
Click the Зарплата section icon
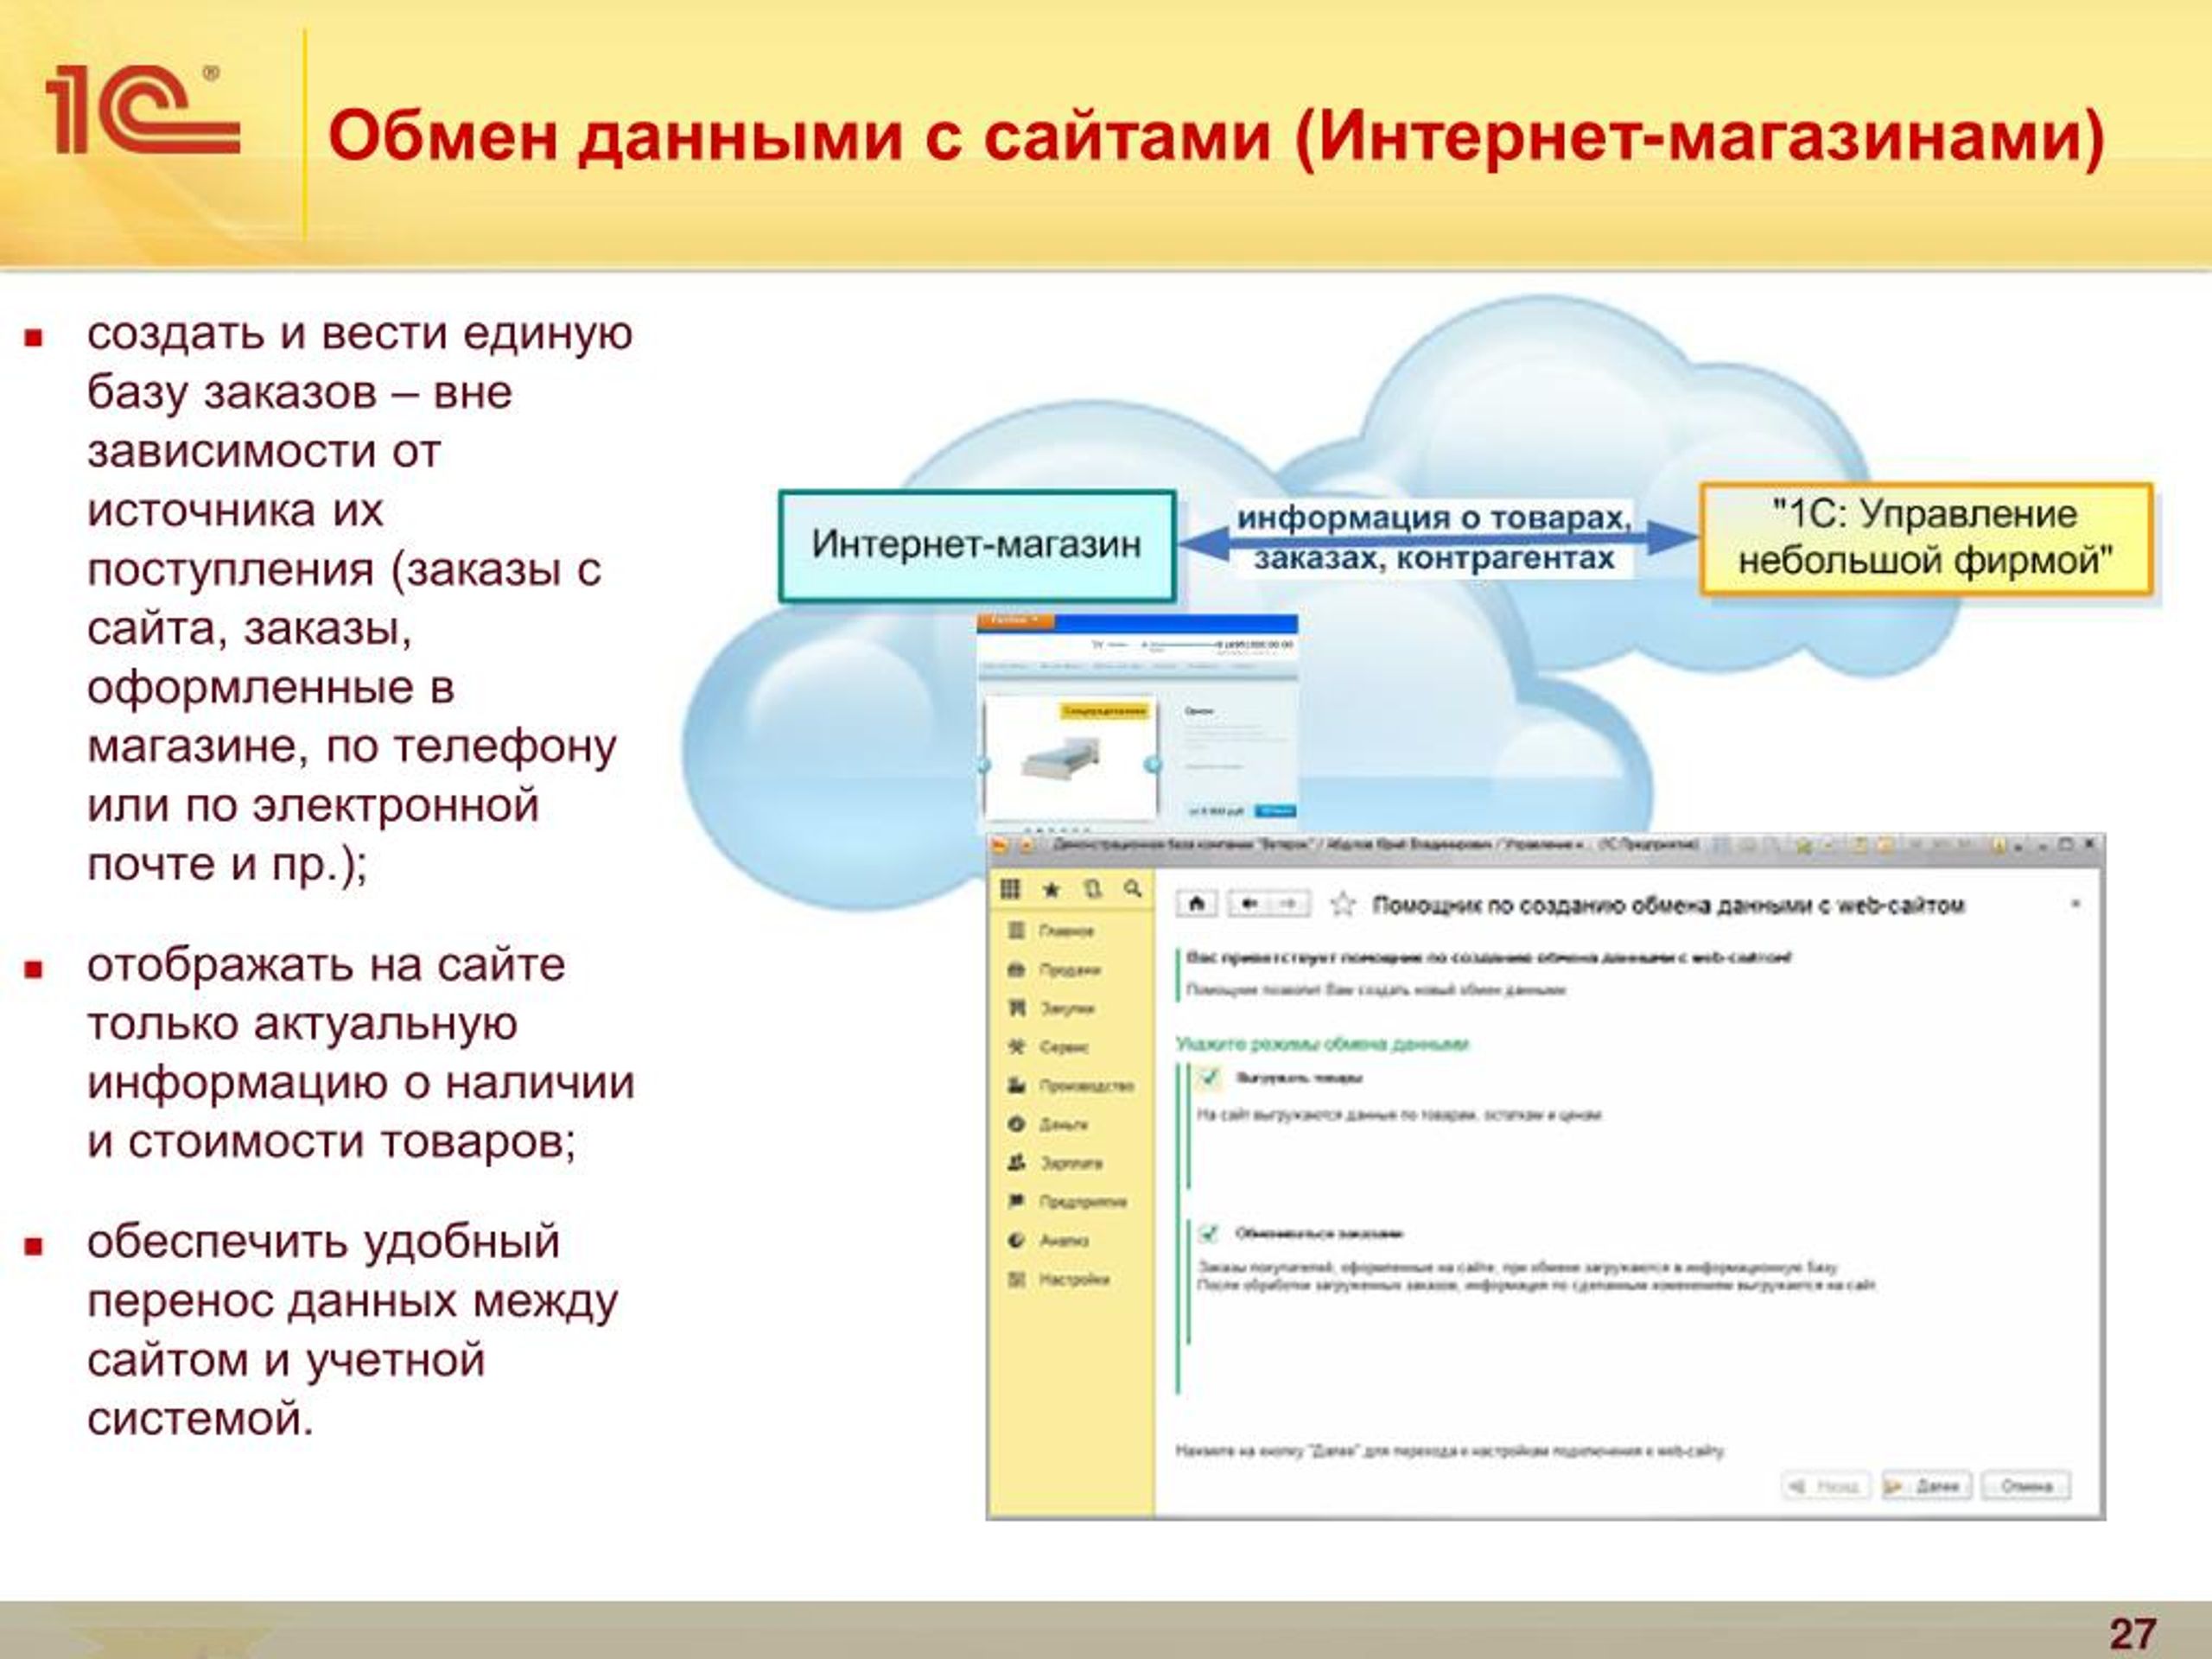[1016, 1163]
